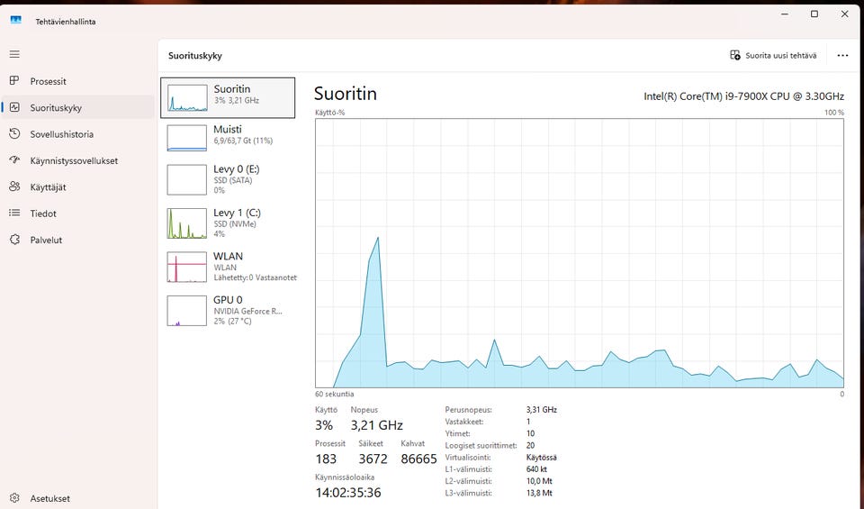The height and width of the screenshot is (509, 864).
Task: Select the Suorituskyky navigation item
Action: click(77, 107)
